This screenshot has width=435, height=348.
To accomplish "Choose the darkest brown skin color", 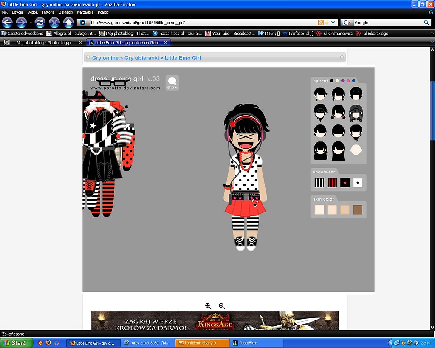I will click(x=358, y=210).
